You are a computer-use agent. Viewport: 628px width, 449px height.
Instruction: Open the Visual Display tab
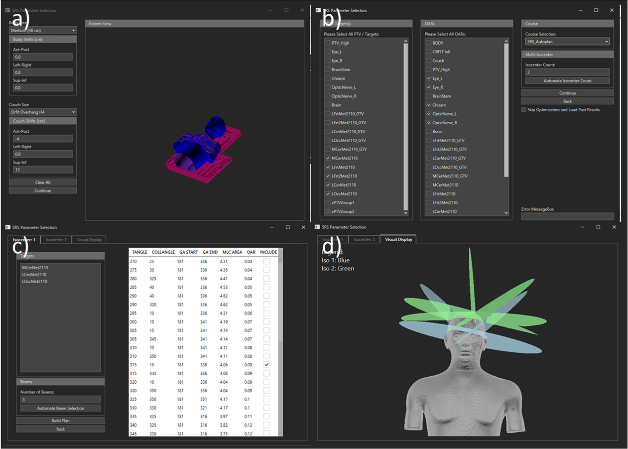[x=89, y=239]
